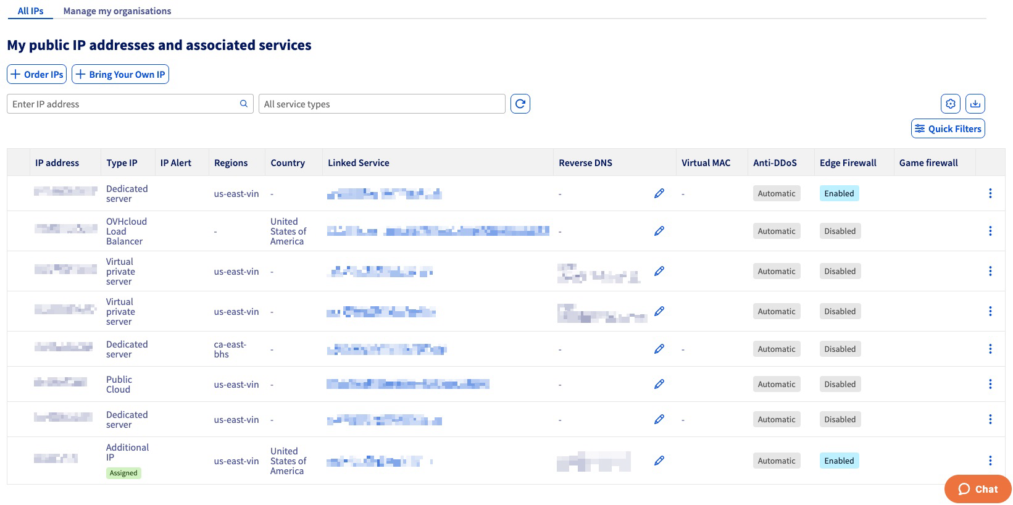Click Enabled Edge Firewall badge for Additional IP
The image size is (1013, 505).
pos(840,461)
